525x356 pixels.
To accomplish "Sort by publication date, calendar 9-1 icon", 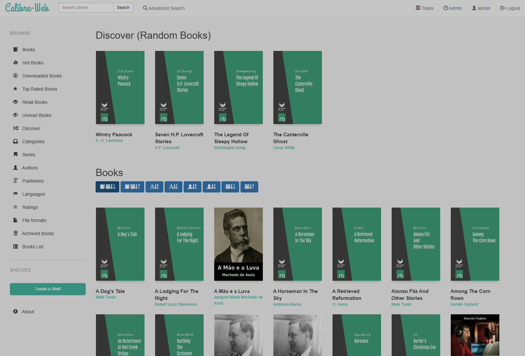I will tap(249, 187).
